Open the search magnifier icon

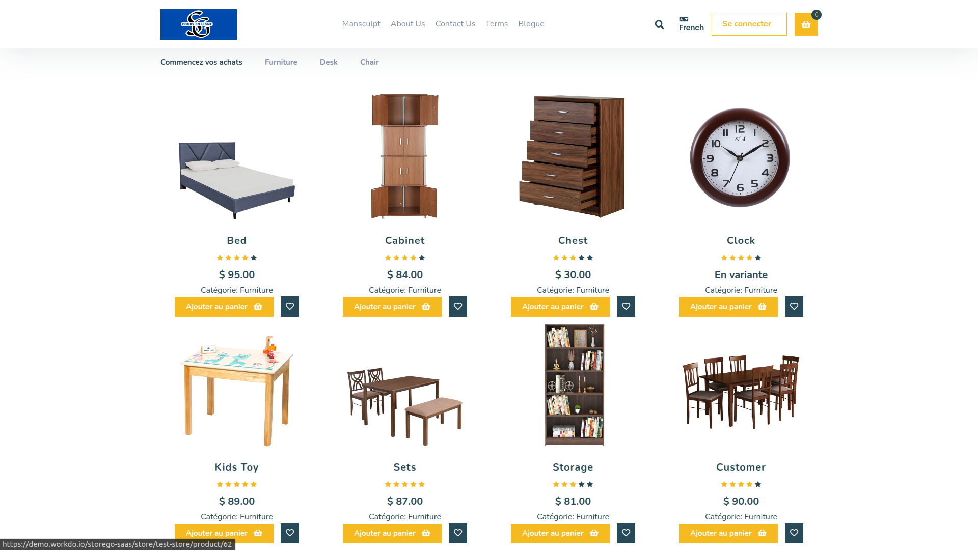click(659, 24)
